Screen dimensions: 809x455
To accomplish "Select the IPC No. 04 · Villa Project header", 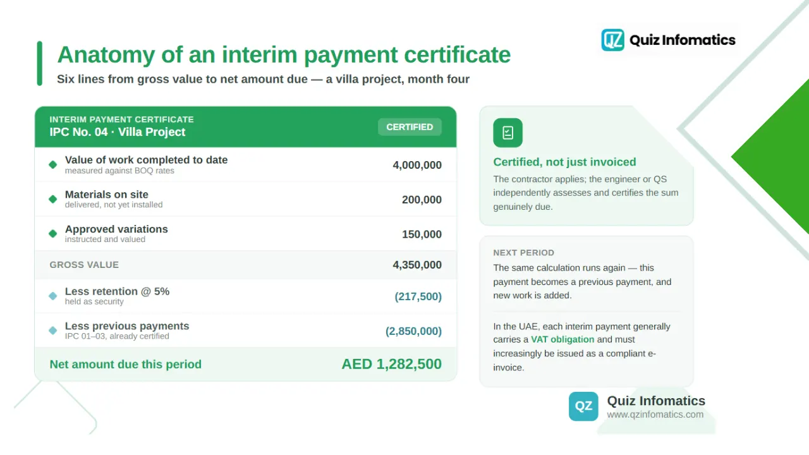I will click(x=118, y=132).
